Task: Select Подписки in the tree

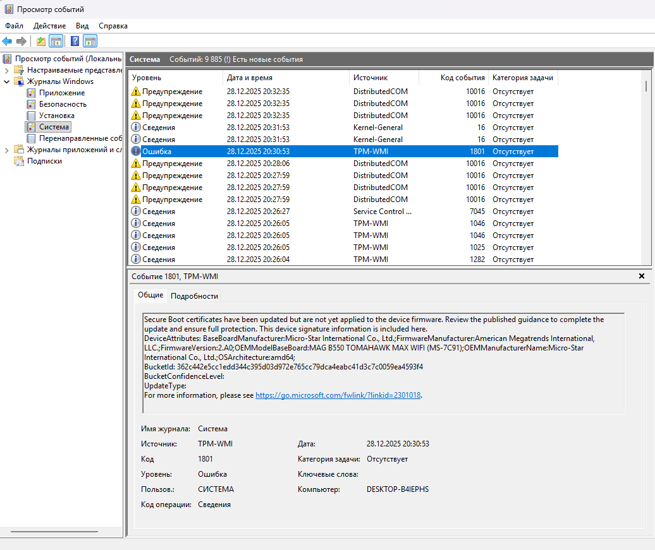Action: [x=44, y=161]
